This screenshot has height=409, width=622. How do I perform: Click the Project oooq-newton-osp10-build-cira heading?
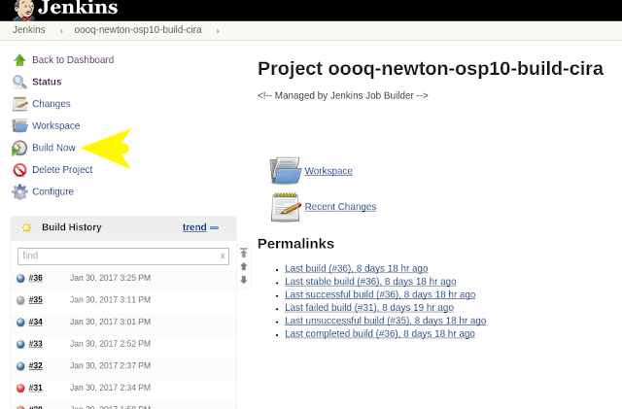(x=431, y=69)
